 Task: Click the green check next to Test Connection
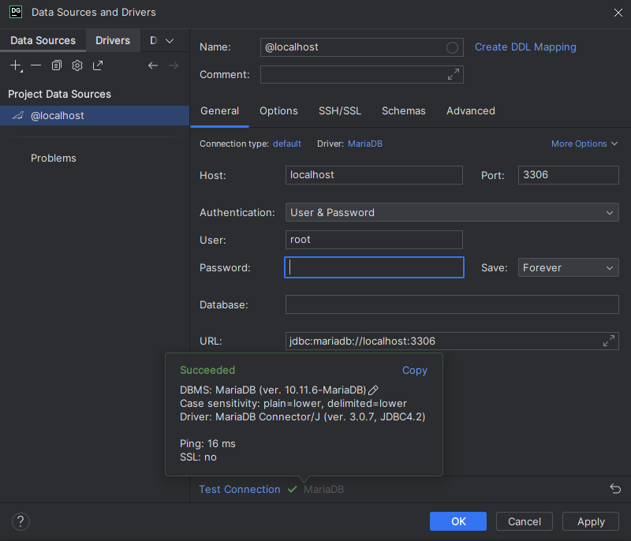(x=292, y=489)
